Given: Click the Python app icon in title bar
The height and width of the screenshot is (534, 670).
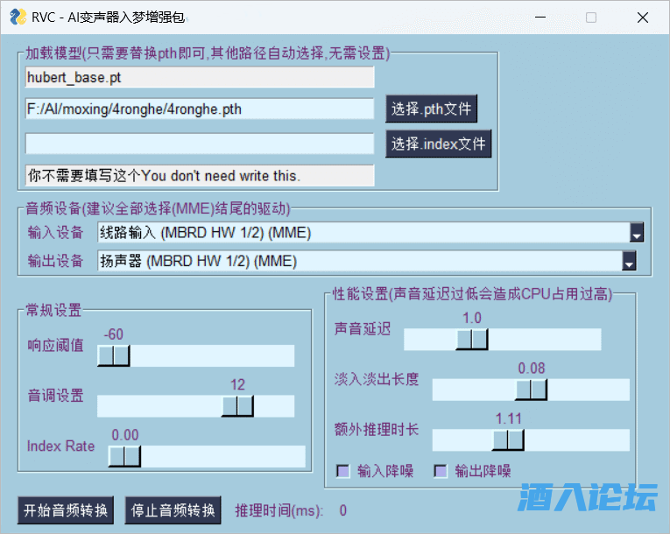Looking at the screenshot, I should (x=18, y=18).
